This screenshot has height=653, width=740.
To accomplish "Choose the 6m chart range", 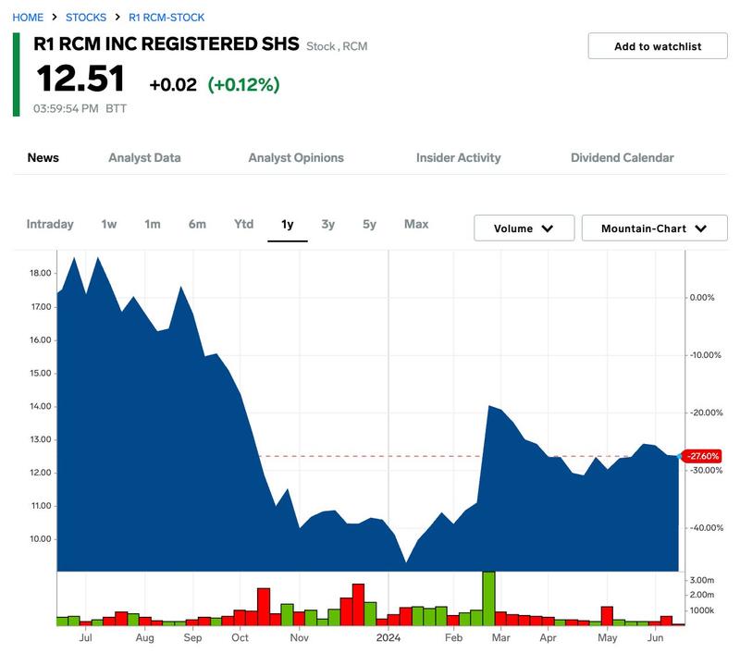I will [197, 224].
